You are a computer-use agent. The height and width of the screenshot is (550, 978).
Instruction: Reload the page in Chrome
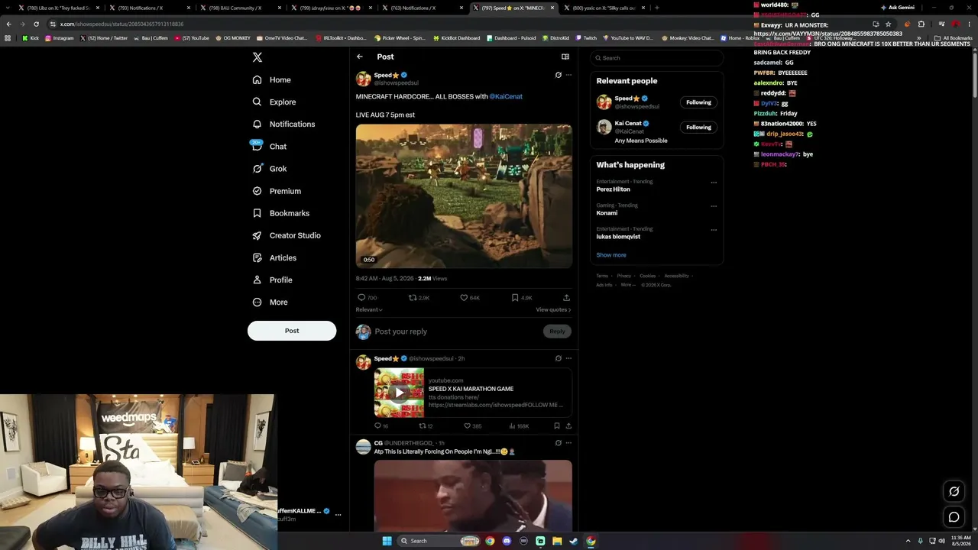coord(36,24)
